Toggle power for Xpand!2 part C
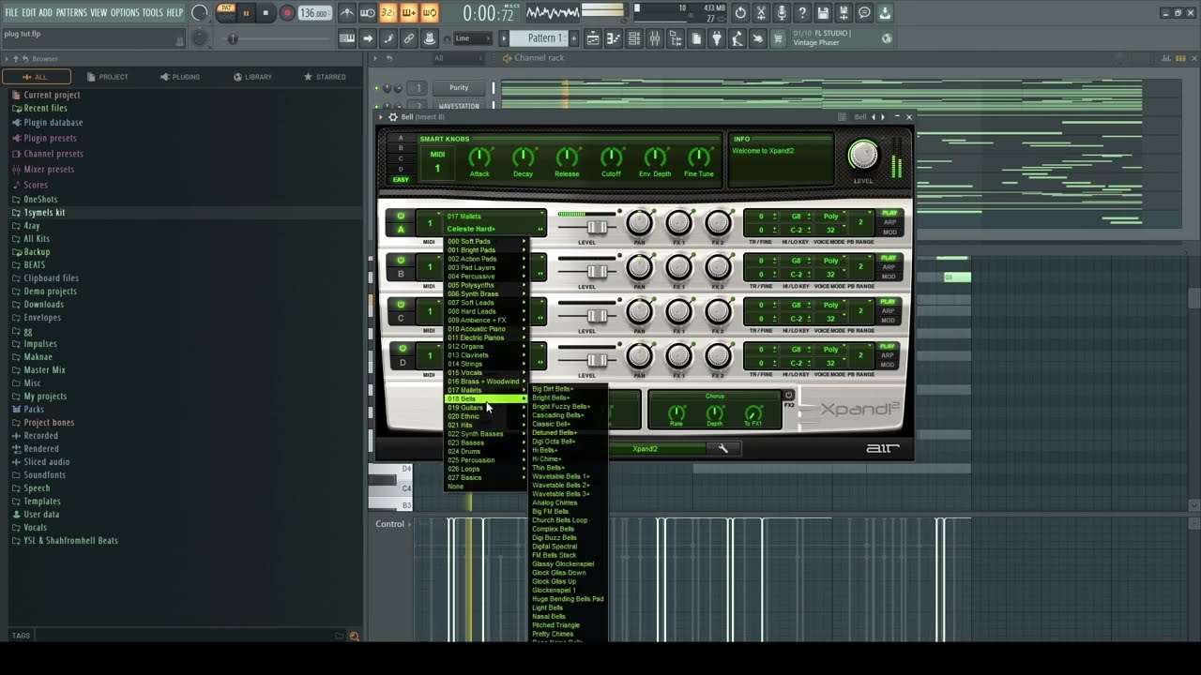The width and height of the screenshot is (1201, 675). click(x=402, y=304)
